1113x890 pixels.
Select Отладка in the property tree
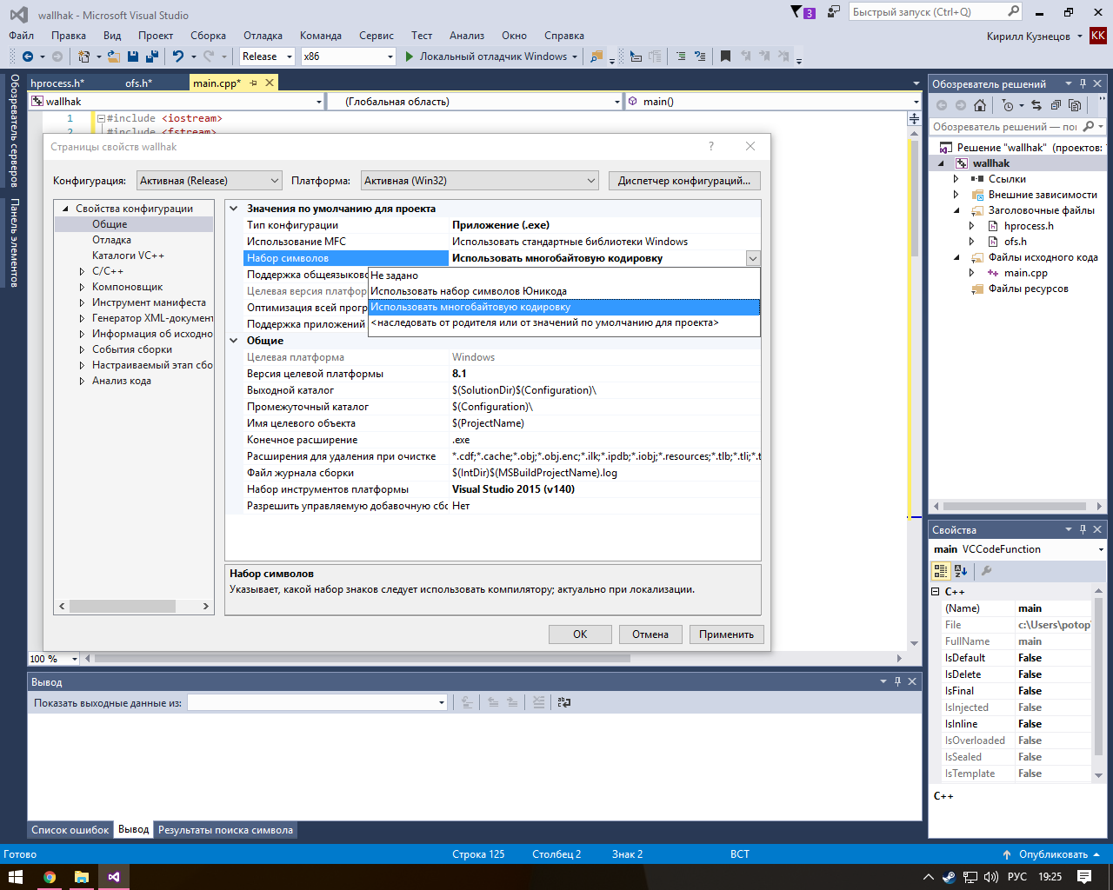point(112,240)
